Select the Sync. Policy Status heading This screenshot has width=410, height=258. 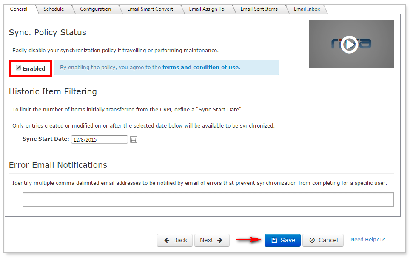click(48, 33)
